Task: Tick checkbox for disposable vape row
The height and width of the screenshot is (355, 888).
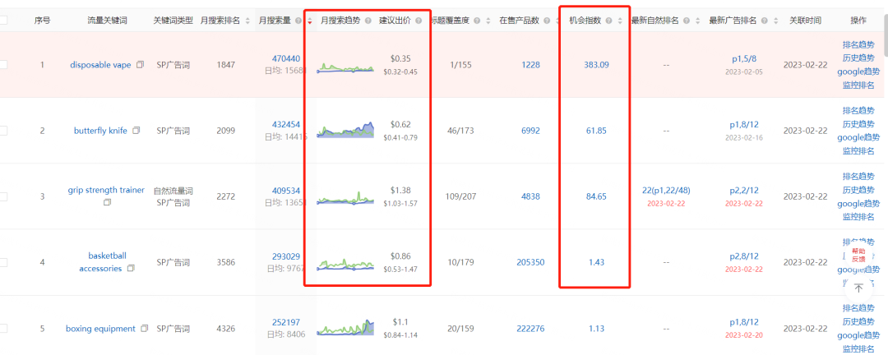Action: coord(3,65)
